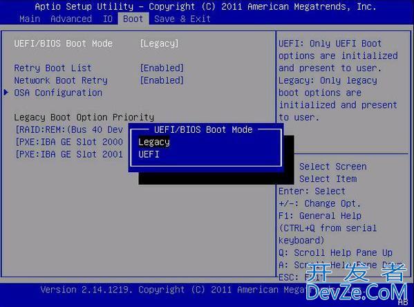414x307 pixels.
Task: Click UEFI/BIOS Boot Mode popup title
Action: point(203,129)
